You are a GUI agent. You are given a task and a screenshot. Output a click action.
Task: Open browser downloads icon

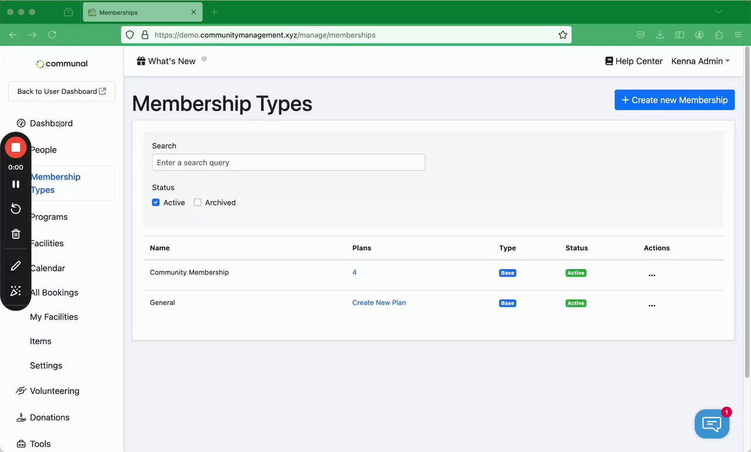click(660, 35)
